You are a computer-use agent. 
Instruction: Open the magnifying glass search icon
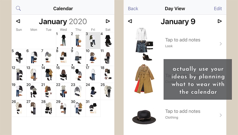[x=18, y=8]
